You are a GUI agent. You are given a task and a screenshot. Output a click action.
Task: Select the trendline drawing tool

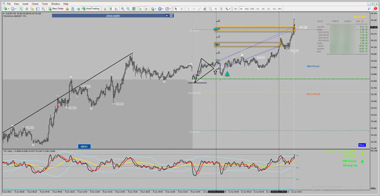[199, 9]
